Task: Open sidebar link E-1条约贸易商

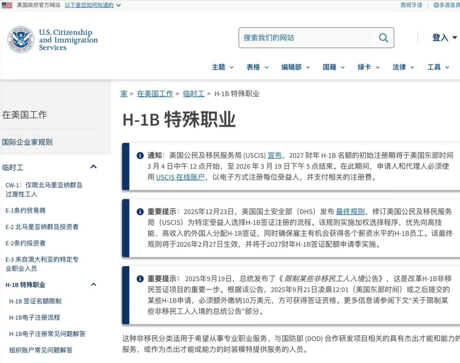Action: [x=26, y=210]
